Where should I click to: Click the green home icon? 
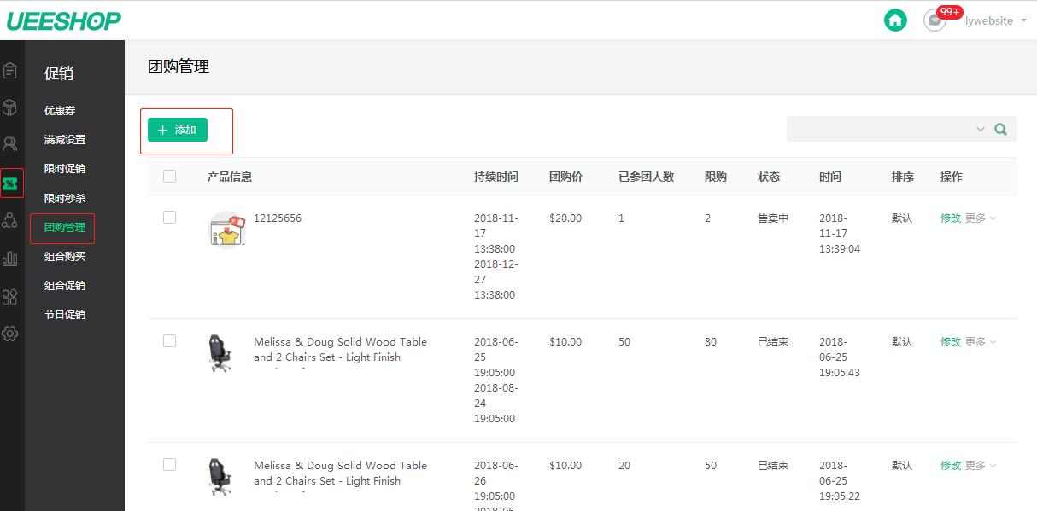(x=895, y=20)
